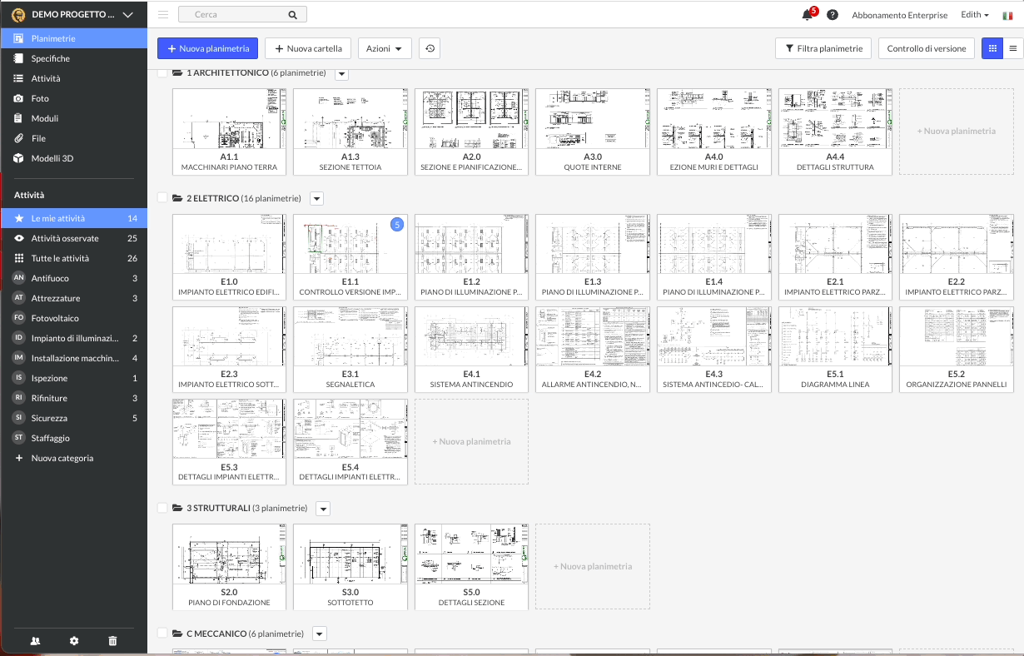Open the trash bin icon in sidebar footer
The height and width of the screenshot is (656, 1024).
coord(113,641)
